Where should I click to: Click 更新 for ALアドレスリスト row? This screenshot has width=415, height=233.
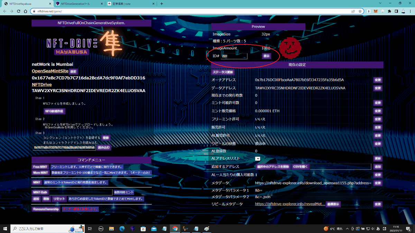(x=378, y=158)
